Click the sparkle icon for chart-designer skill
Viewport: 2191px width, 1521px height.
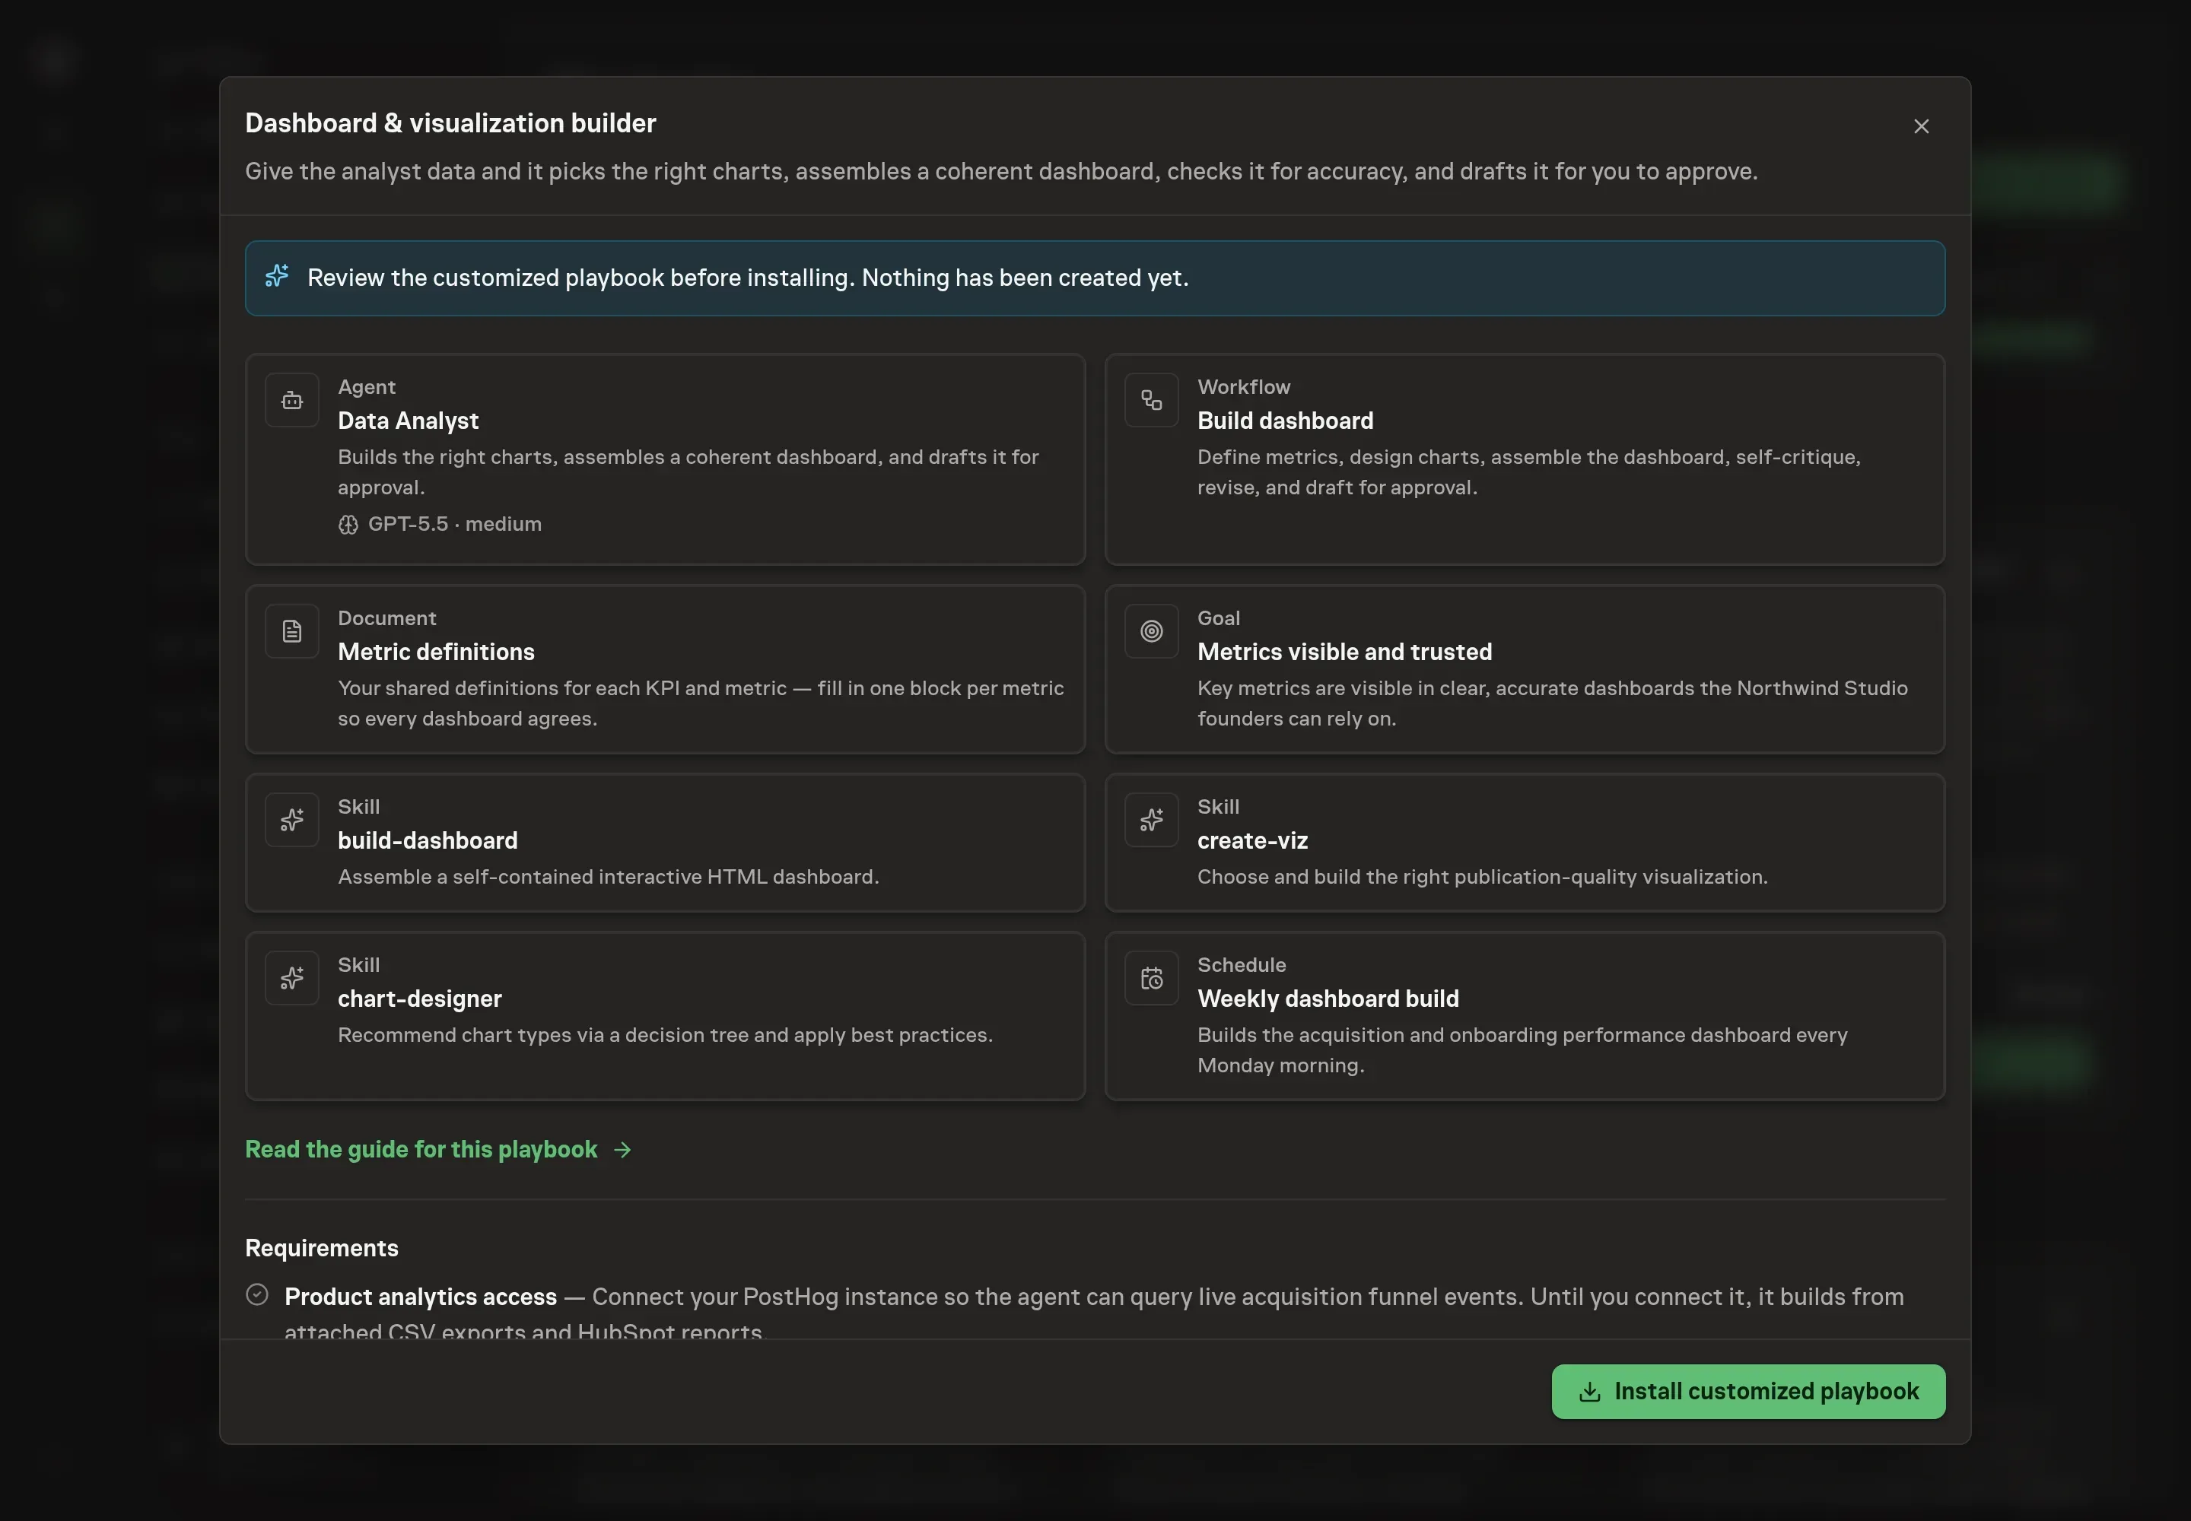[x=291, y=978]
